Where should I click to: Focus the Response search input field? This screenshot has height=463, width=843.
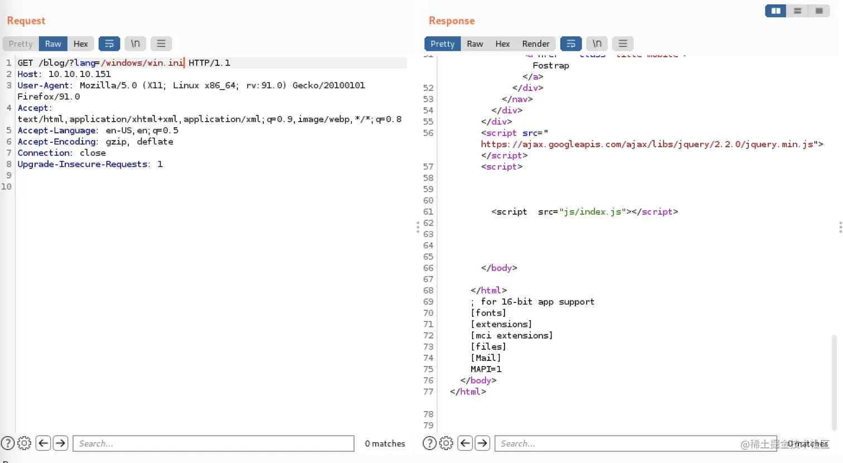(636, 443)
